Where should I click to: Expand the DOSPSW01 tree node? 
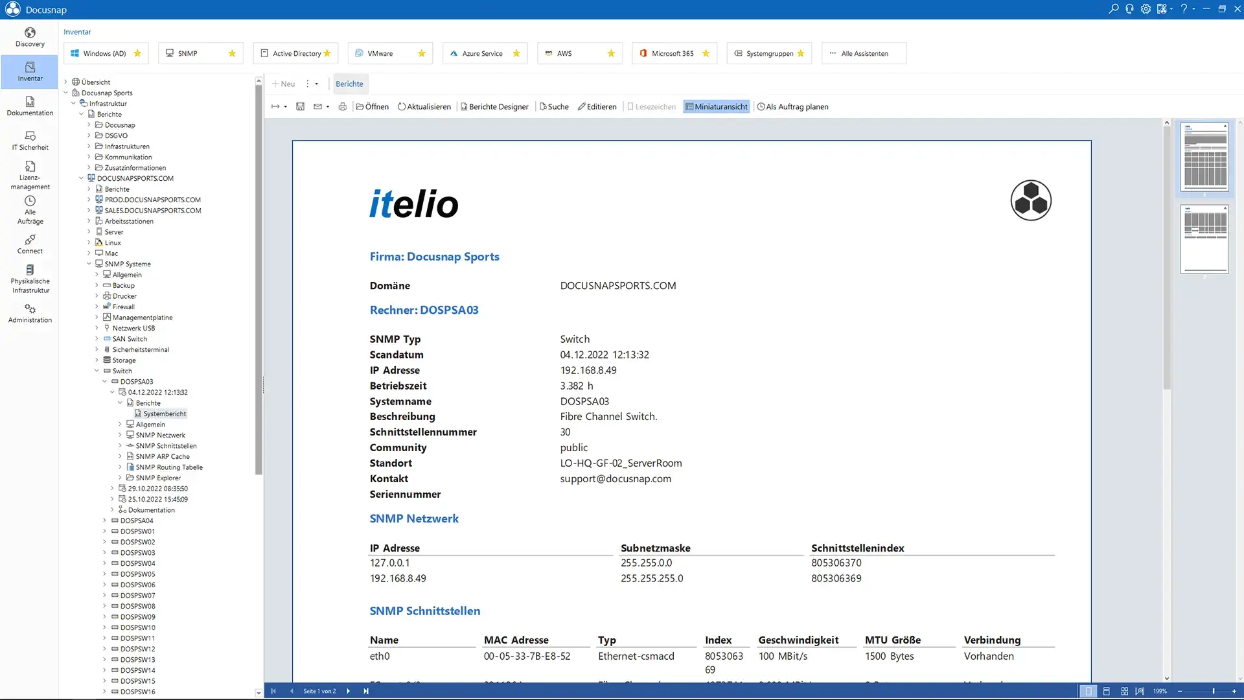coord(104,531)
